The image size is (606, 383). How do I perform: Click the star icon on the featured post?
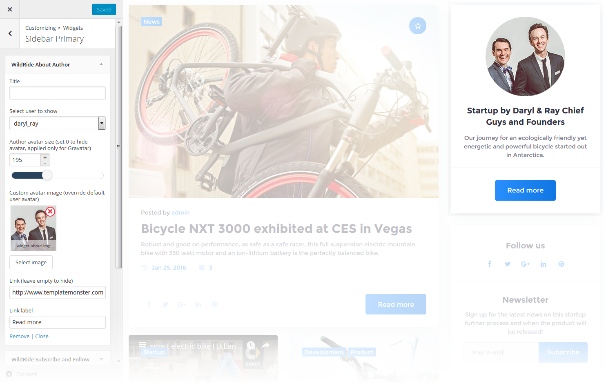coord(418,26)
